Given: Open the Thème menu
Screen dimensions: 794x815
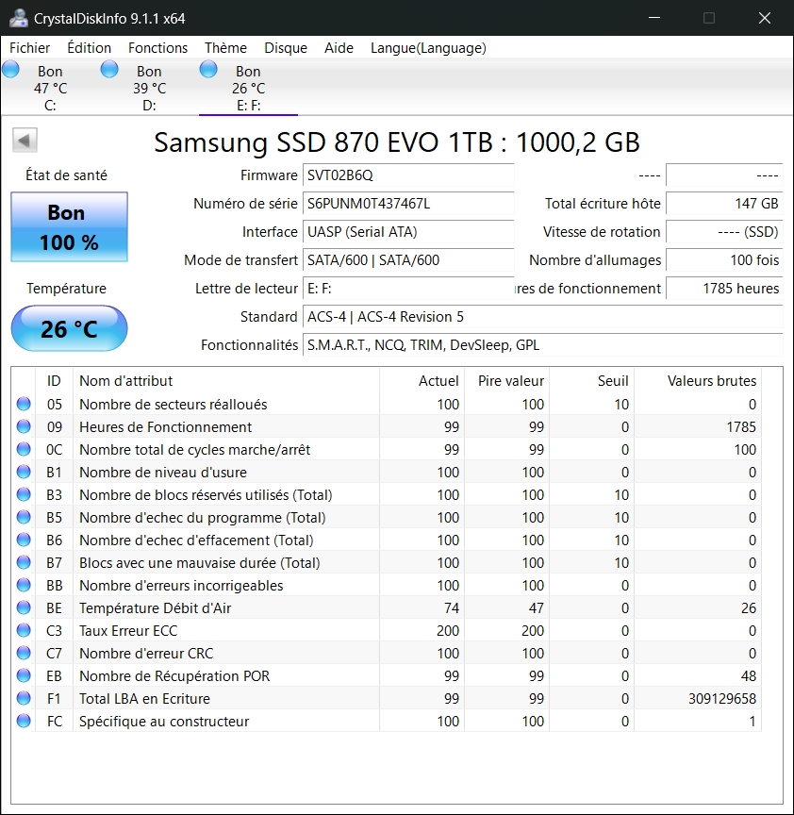Looking at the screenshot, I should click(x=225, y=48).
